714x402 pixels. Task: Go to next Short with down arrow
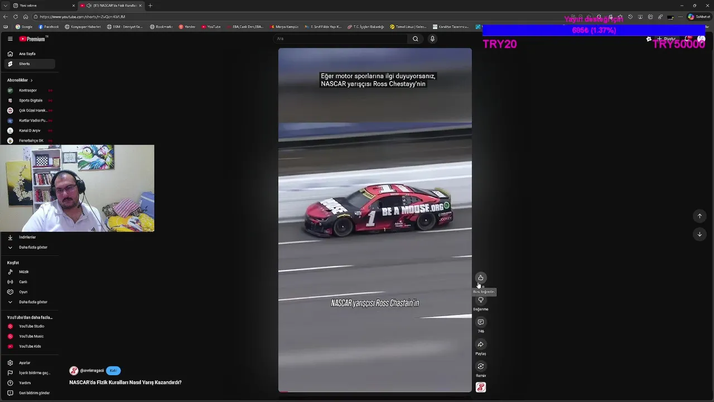pyautogui.click(x=699, y=234)
